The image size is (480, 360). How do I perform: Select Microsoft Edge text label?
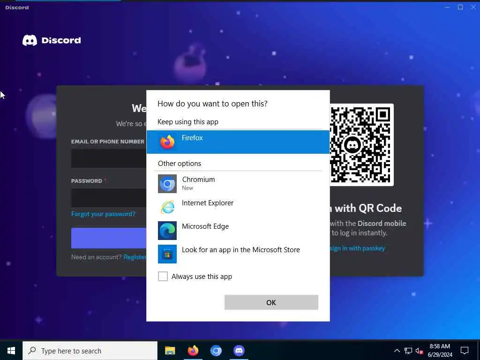pos(205,226)
